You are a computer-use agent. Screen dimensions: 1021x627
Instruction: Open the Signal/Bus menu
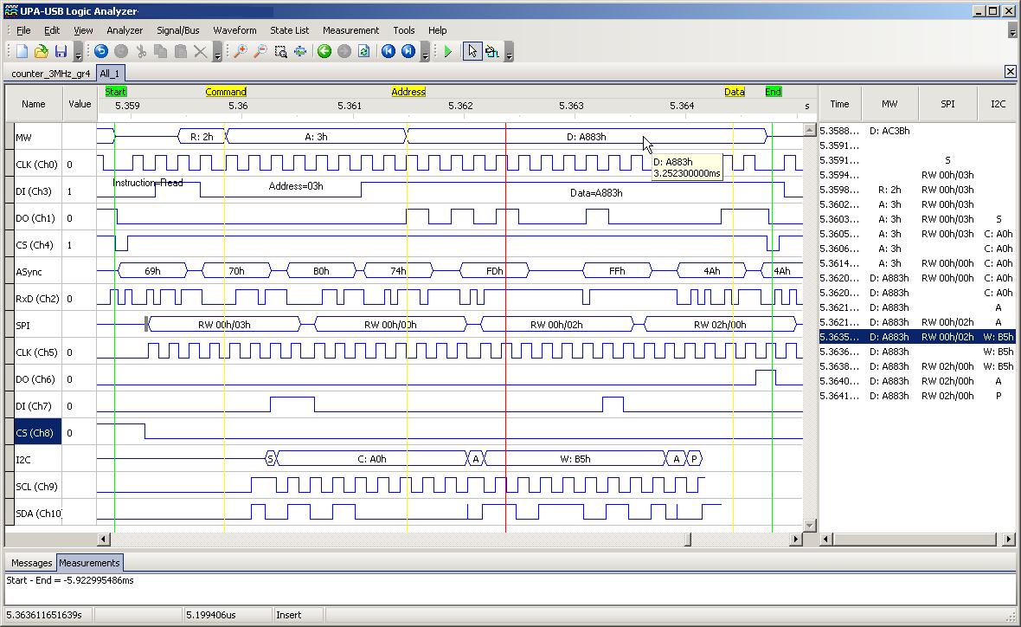click(x=177, y=30)
